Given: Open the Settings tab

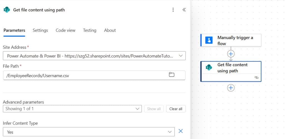Looking at the screenshot, I should point(40,30).
